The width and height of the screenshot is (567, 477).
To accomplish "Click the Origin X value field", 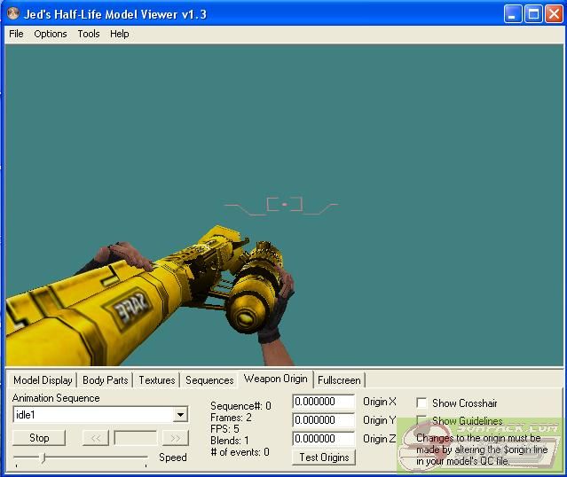I will (324, 402).
